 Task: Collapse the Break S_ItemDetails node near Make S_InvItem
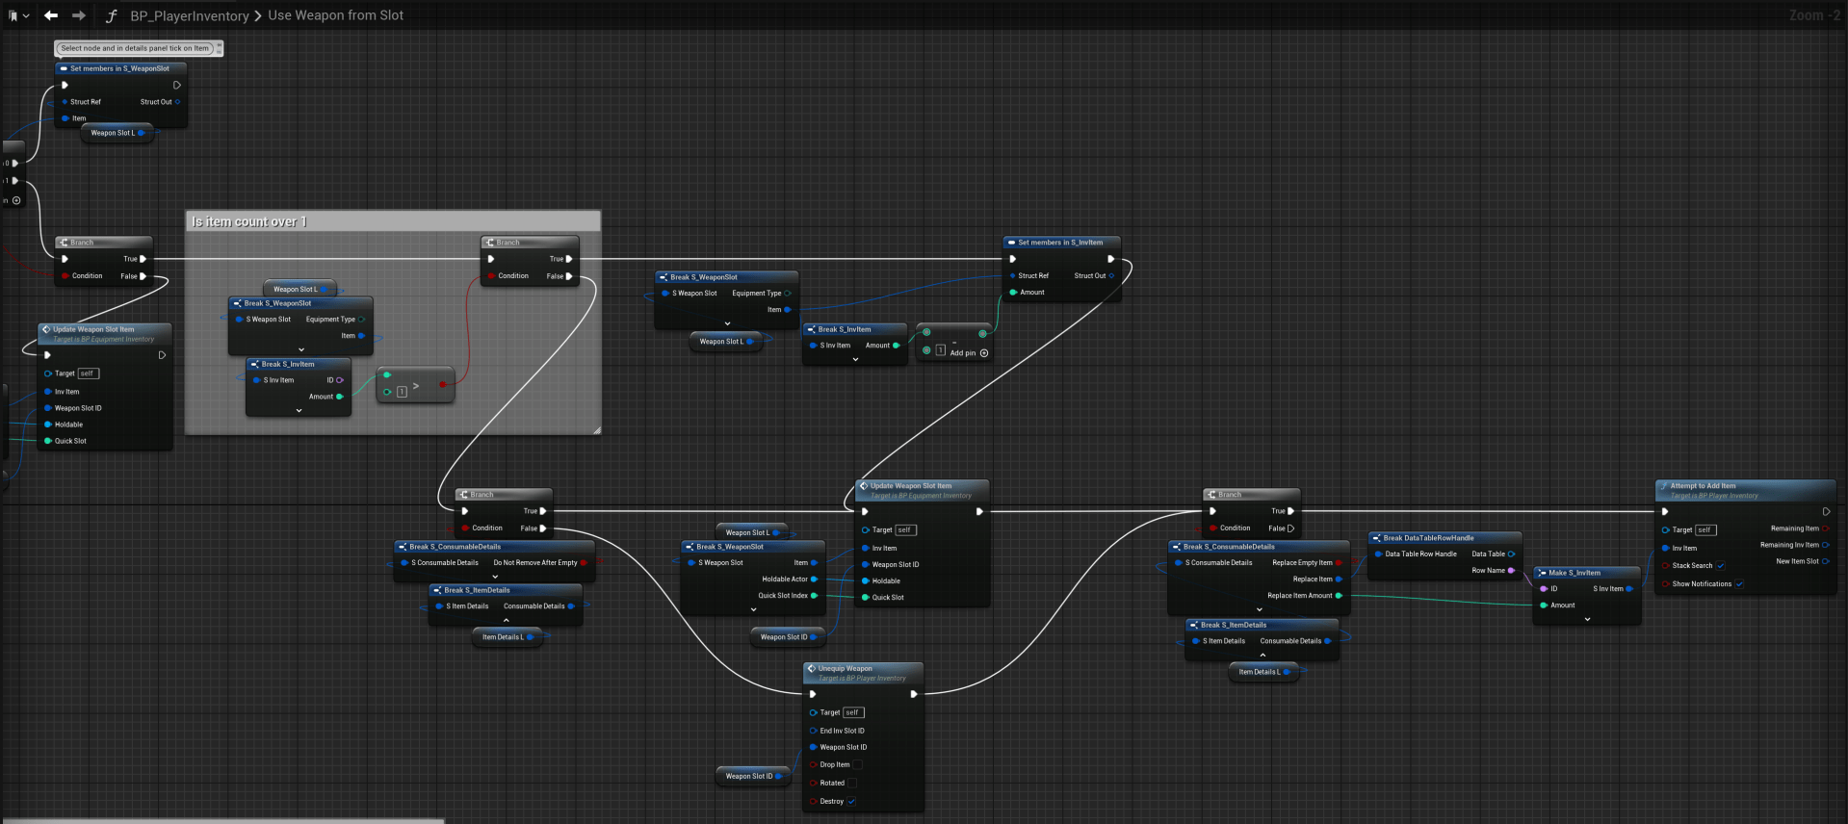coord(1262,655)
